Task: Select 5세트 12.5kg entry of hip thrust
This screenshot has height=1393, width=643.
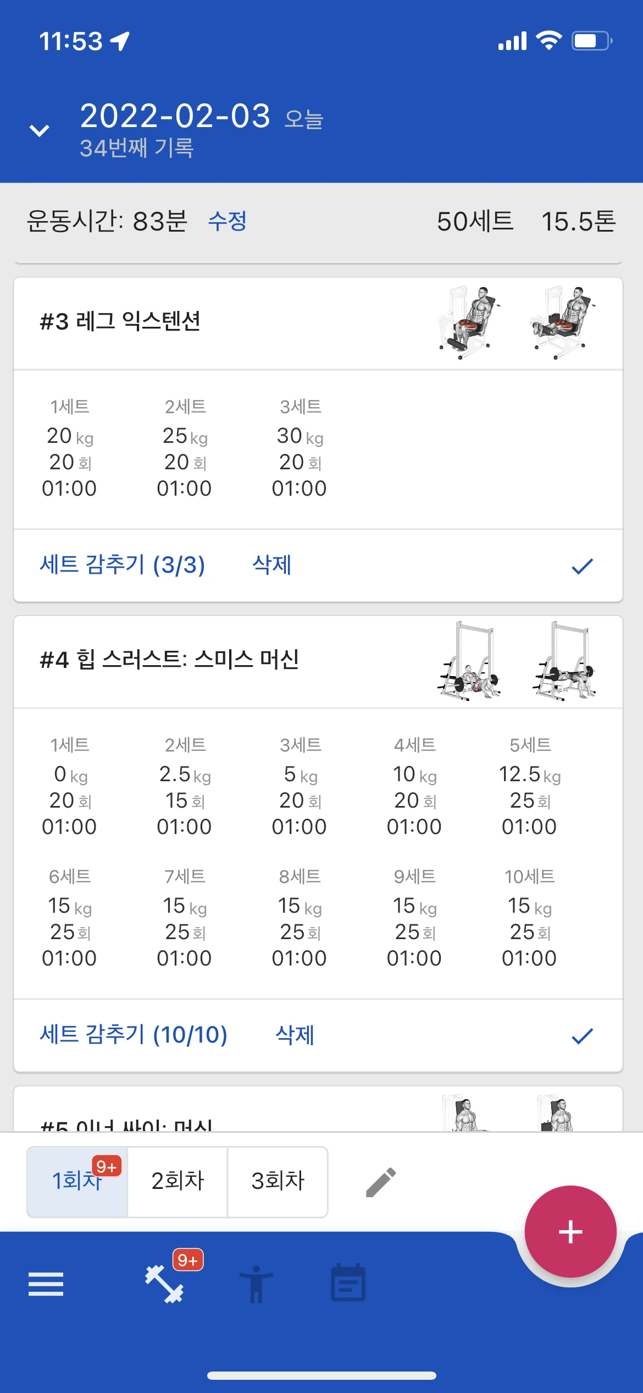Action: (x=529, y=787)
